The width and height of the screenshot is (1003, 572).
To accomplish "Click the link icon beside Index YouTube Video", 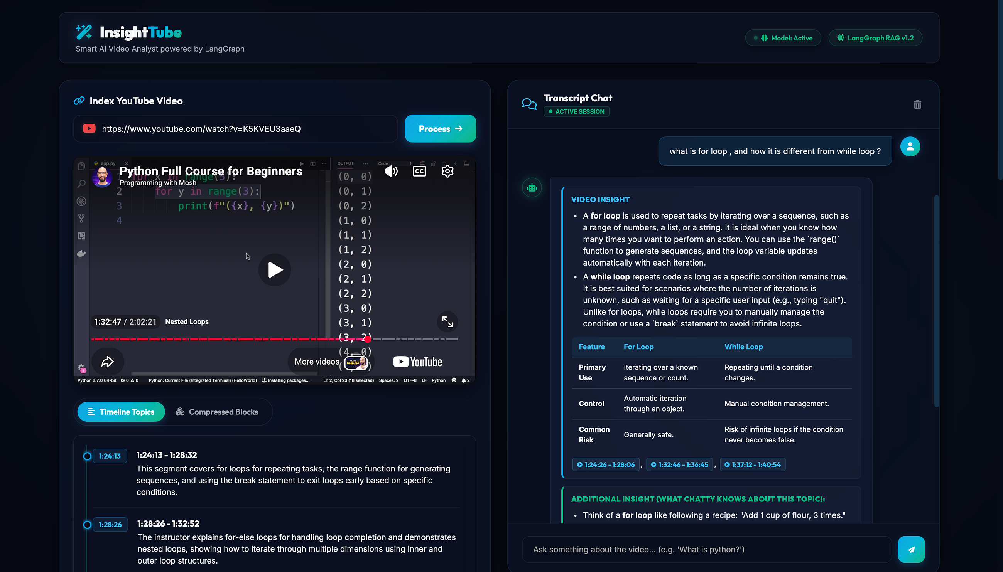I will click(x=79, y=101).
